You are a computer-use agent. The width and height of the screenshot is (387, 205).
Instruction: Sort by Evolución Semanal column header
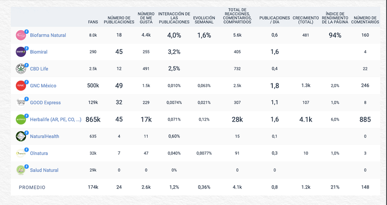pyautogui.click(x=204, y=20)
